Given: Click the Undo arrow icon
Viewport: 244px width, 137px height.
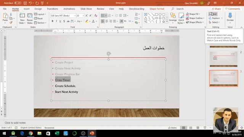Looking at the screenshot, I should coord(30,3).
